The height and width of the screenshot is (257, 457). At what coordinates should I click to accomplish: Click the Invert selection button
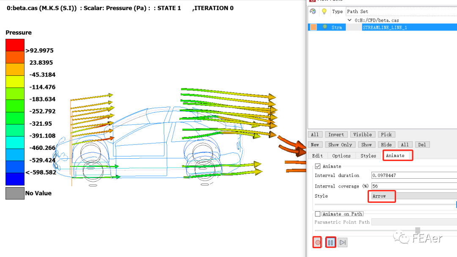point(336,135)
